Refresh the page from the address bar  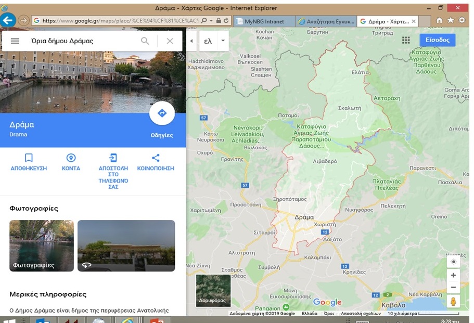coord(226,21)
